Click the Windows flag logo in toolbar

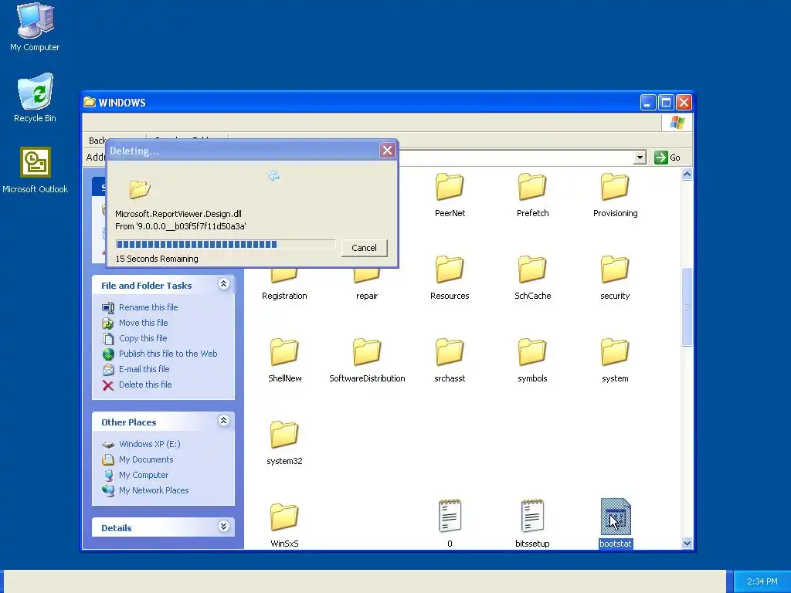[x=677, y=123]
